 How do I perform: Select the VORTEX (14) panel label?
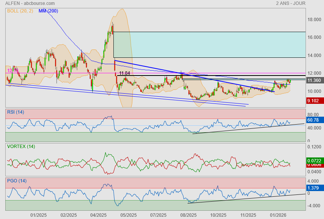21,146
